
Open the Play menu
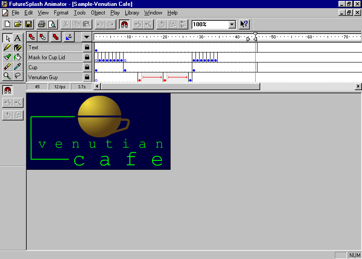click(115, 13)
